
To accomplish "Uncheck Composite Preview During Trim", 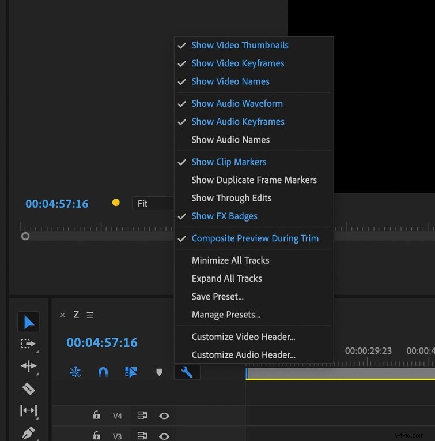I will 254,238.
